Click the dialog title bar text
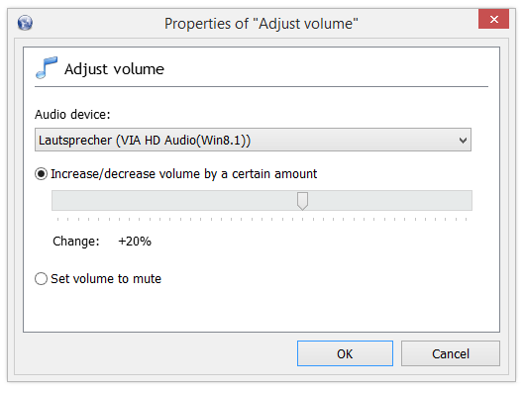 [x=262, y=24]
